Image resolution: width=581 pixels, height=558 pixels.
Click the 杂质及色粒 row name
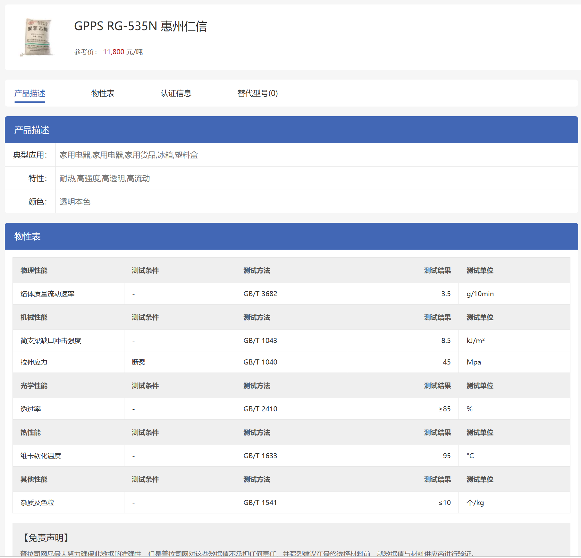[x=38, y=502]
